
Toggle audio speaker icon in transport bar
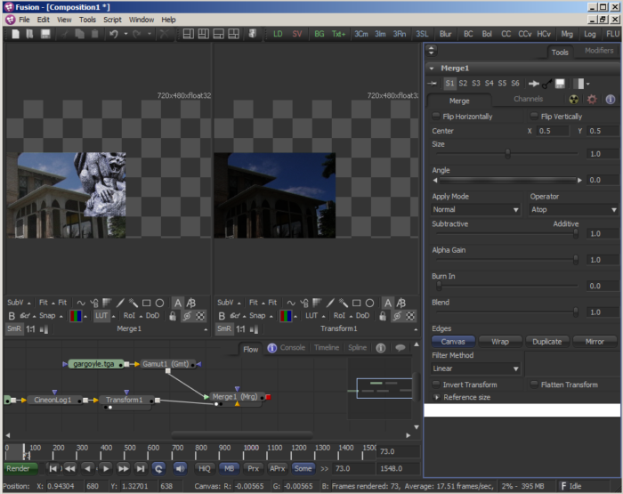(x=180, y=468)
